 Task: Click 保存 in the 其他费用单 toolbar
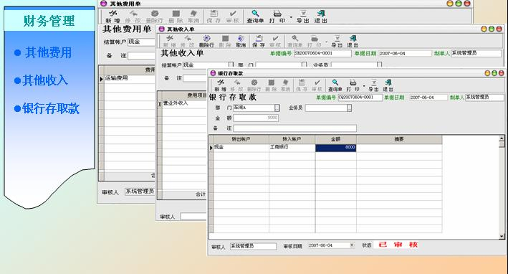click(214, 16)
